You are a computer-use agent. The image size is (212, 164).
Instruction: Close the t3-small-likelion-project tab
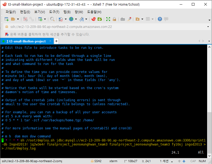click(x=50, y=41)
